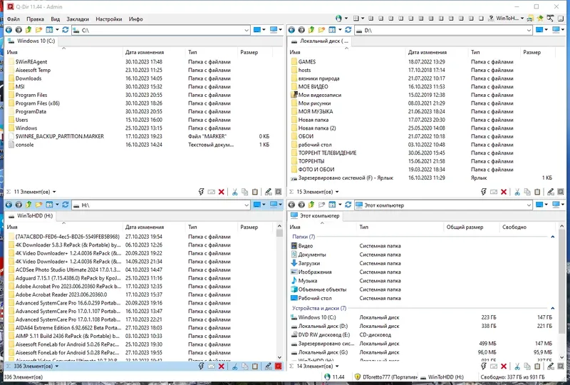The height and width of the screenshot is (385, 570).
Task: Open Этот компьютер address dropdown
Action: [529, 205]
